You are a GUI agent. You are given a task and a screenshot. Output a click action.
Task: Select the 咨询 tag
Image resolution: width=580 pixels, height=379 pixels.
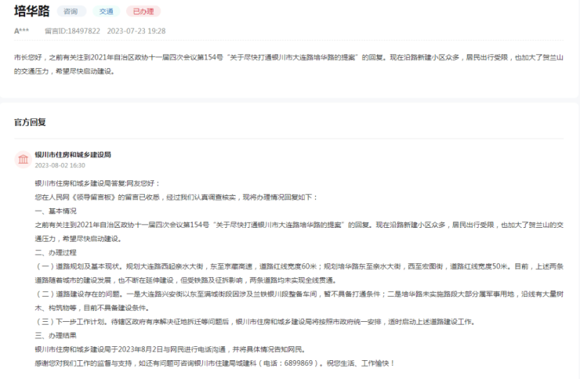click(x=71, y=12)
